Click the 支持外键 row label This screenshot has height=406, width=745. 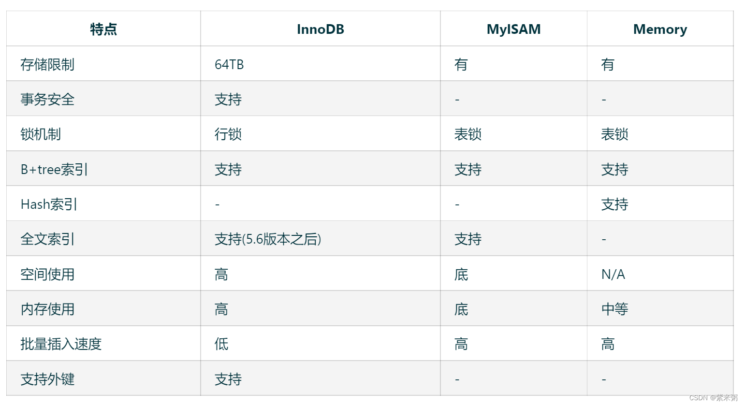47,379
